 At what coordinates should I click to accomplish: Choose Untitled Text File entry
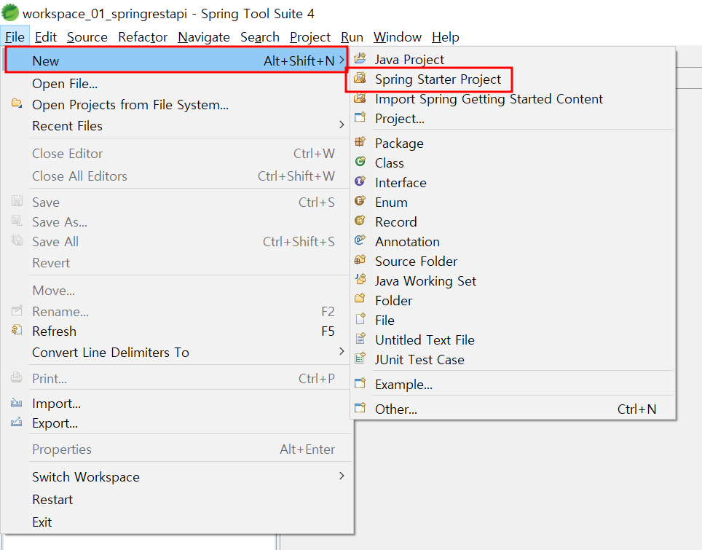513,340
